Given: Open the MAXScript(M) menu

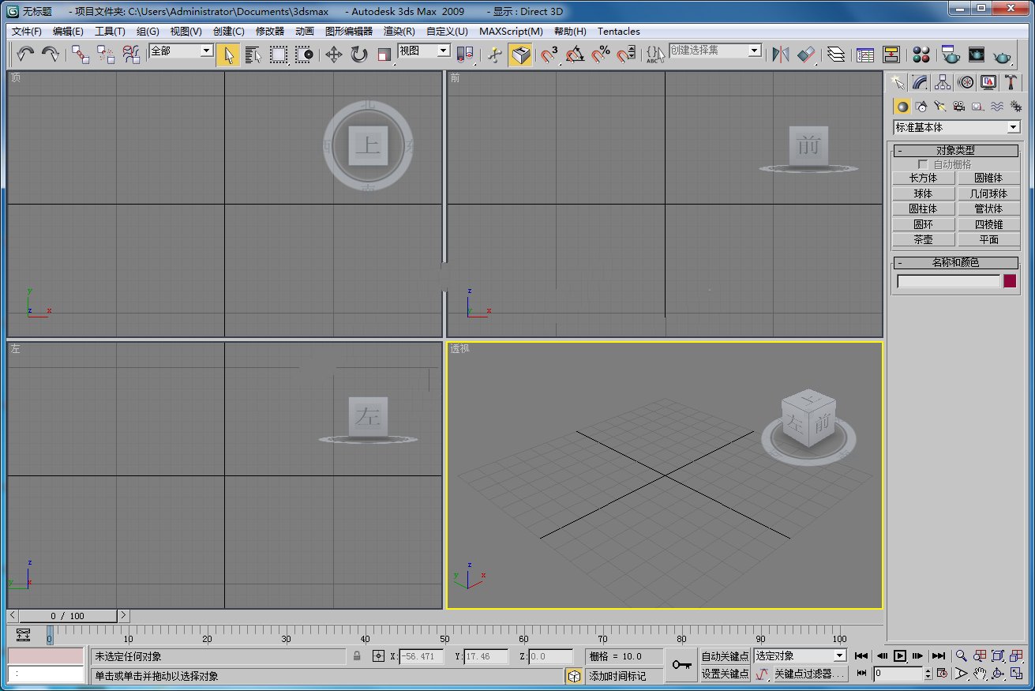Looking at the screenshot, I should [511, 32].
